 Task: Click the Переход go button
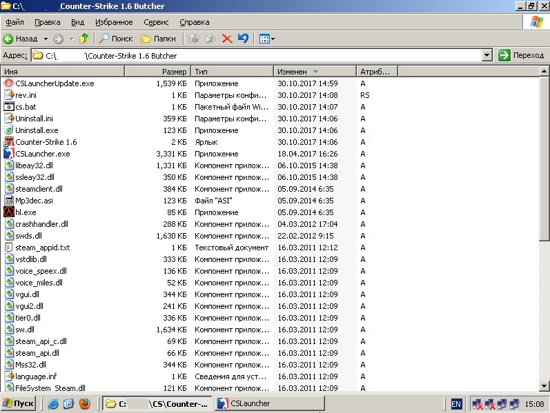[521, 55]
